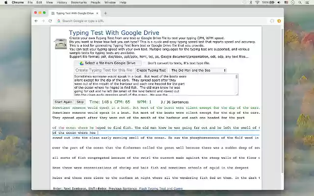The height and width of the screenshot is (196, 314).
Task: Close the Typing Test With Google Drive tab
Action: click(97, 13)
